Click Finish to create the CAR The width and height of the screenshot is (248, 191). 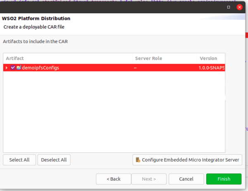coord(224,179)
